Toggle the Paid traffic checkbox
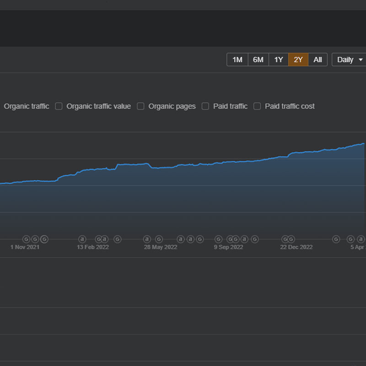 205,106
